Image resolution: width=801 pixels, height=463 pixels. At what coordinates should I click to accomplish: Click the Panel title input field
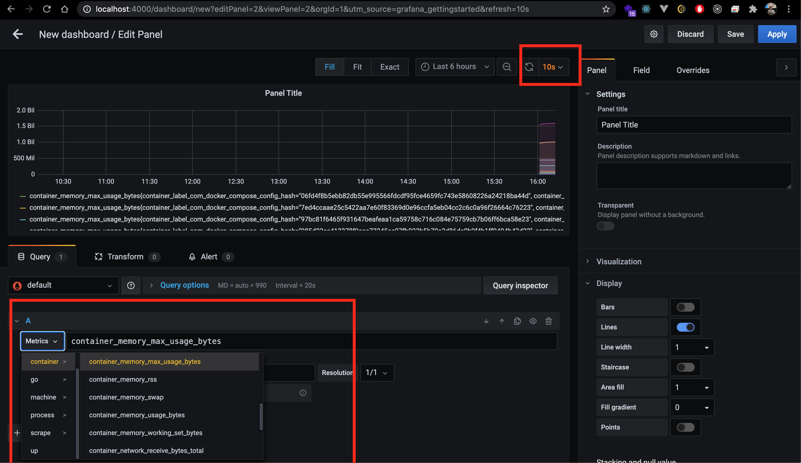[694, 125]
